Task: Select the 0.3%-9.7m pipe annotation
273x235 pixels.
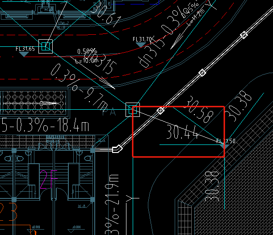Action: click(x=79, y=88)
